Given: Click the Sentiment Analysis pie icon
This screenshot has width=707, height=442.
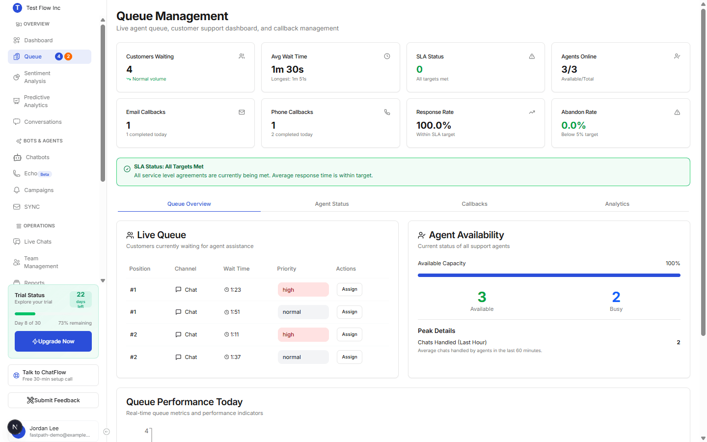Looking at the screenshot, I should click(x=17, y=77).
